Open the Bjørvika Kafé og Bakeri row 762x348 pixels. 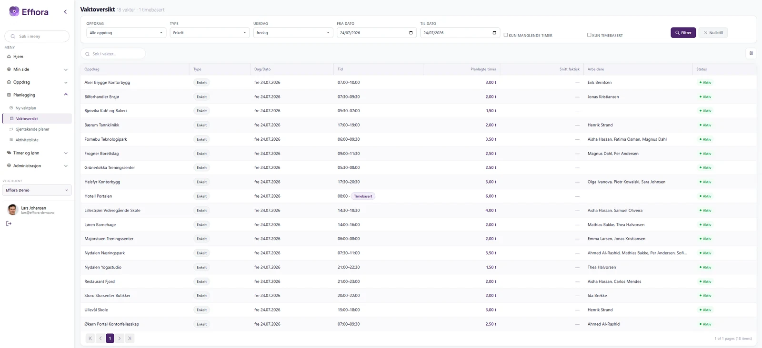coord(418,111)
